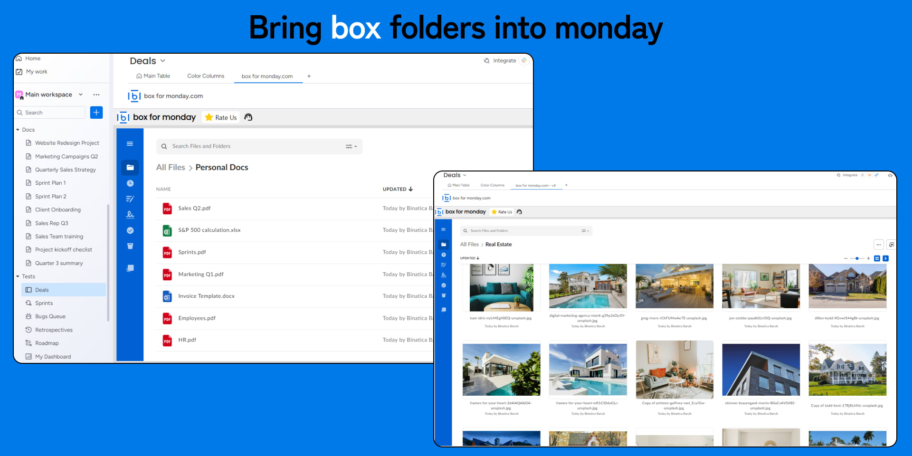This screenshot has height=456, width=912.
Task: Increase thumbnail size with the plus button
Action: [868, 258]
